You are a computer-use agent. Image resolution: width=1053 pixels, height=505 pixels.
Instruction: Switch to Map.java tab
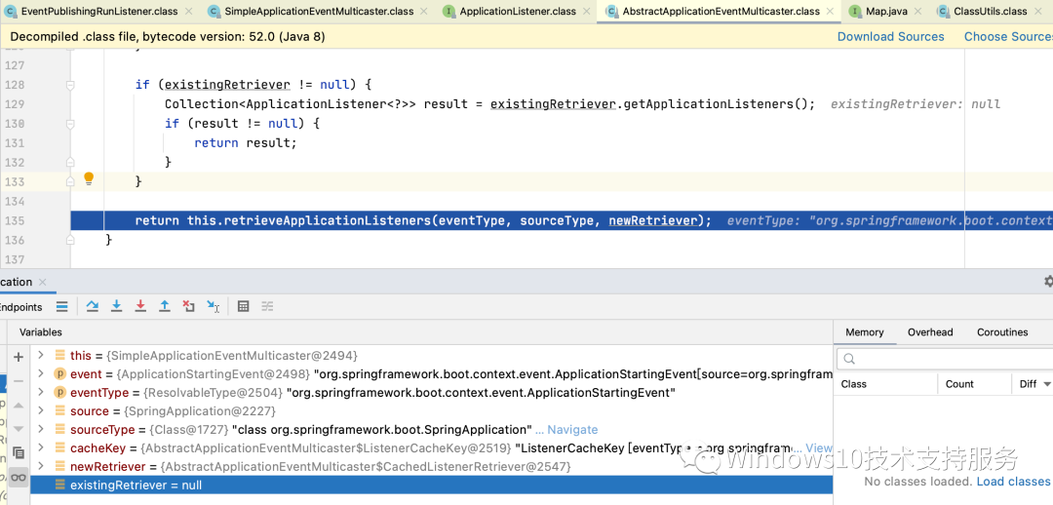pos(886,12)
